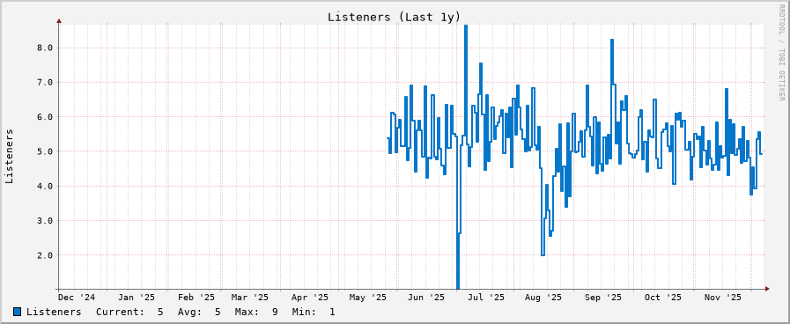The image size is (790, 324).
Task: Click the 'Jan '25' x-axis label
Action: [136, 298]
